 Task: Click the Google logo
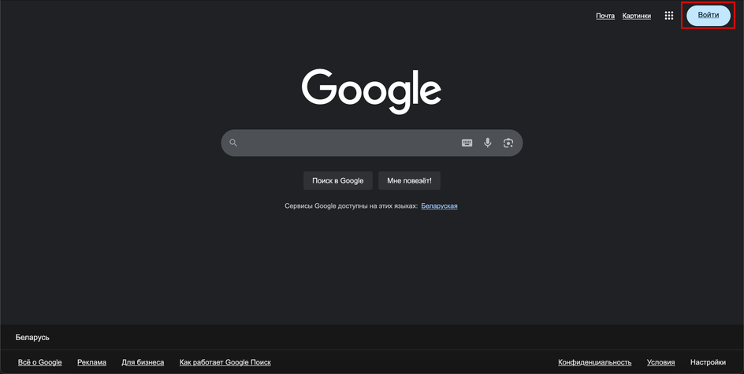pyautogui.click(x=371, y=91)
